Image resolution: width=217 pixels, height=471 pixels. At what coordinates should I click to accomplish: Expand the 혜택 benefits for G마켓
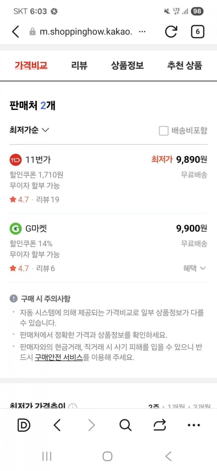(194, 268)
